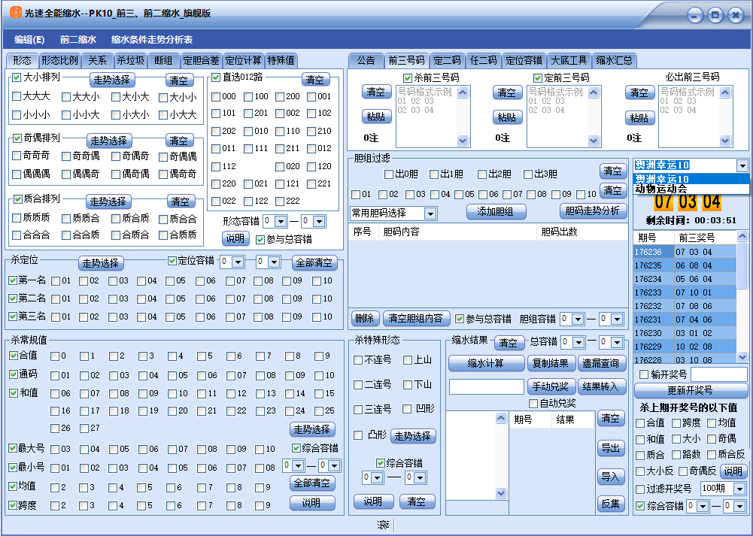Tick the 输开奖号 checkbox
Image resolution: width=753 pixels, height=536 pixels.
[x=643, y=374]
